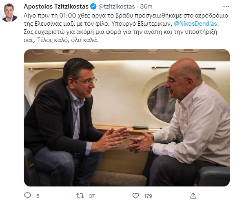Open the Apostolos Tzitzikostas display name

pyautogui.click(x=56, y=7)
